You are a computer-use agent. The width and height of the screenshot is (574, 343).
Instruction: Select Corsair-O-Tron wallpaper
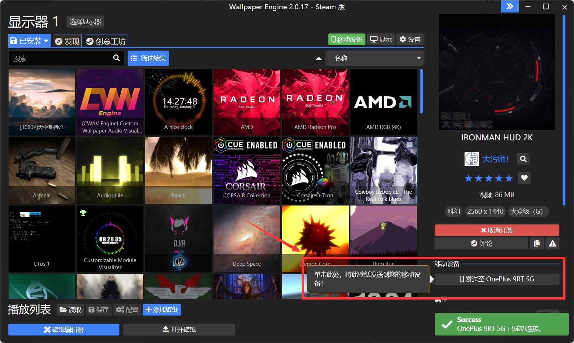[x=315, y=171]
